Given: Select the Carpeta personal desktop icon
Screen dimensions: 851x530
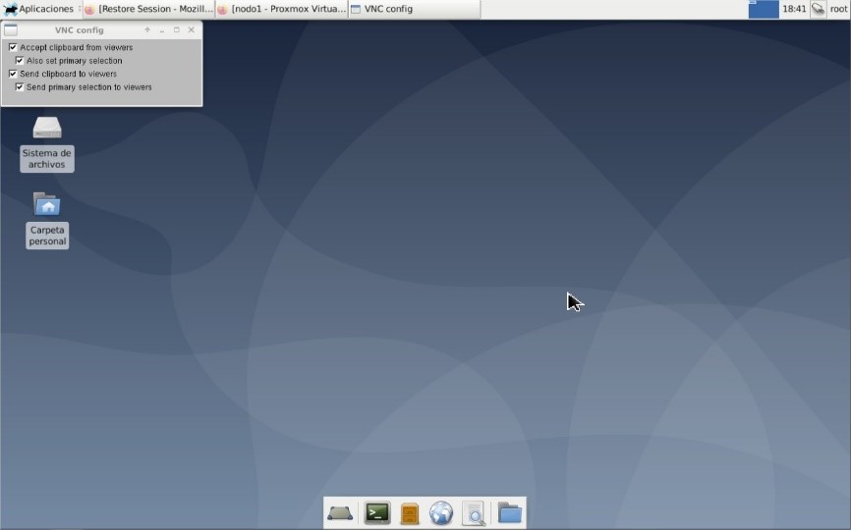Looking at the screenshot, I should tap(47, 221).
